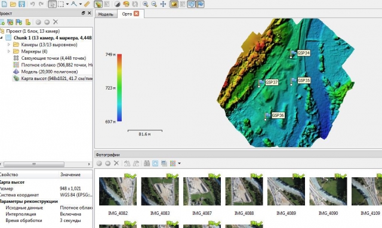
Task: Click Disable item in Проект toolbar
Action: coord(47,22)
